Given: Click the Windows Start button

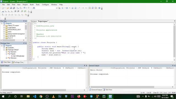Looking at the screenshot, I should pyautogui.click(x=3, y=97).
